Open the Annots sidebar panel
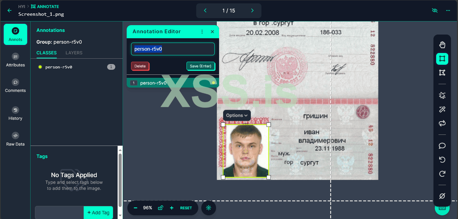 [15, 34]
